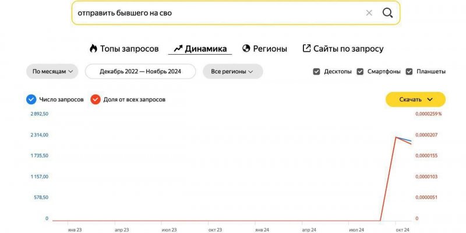Click the flame icon beside Топы запросов

pos(93,48)
